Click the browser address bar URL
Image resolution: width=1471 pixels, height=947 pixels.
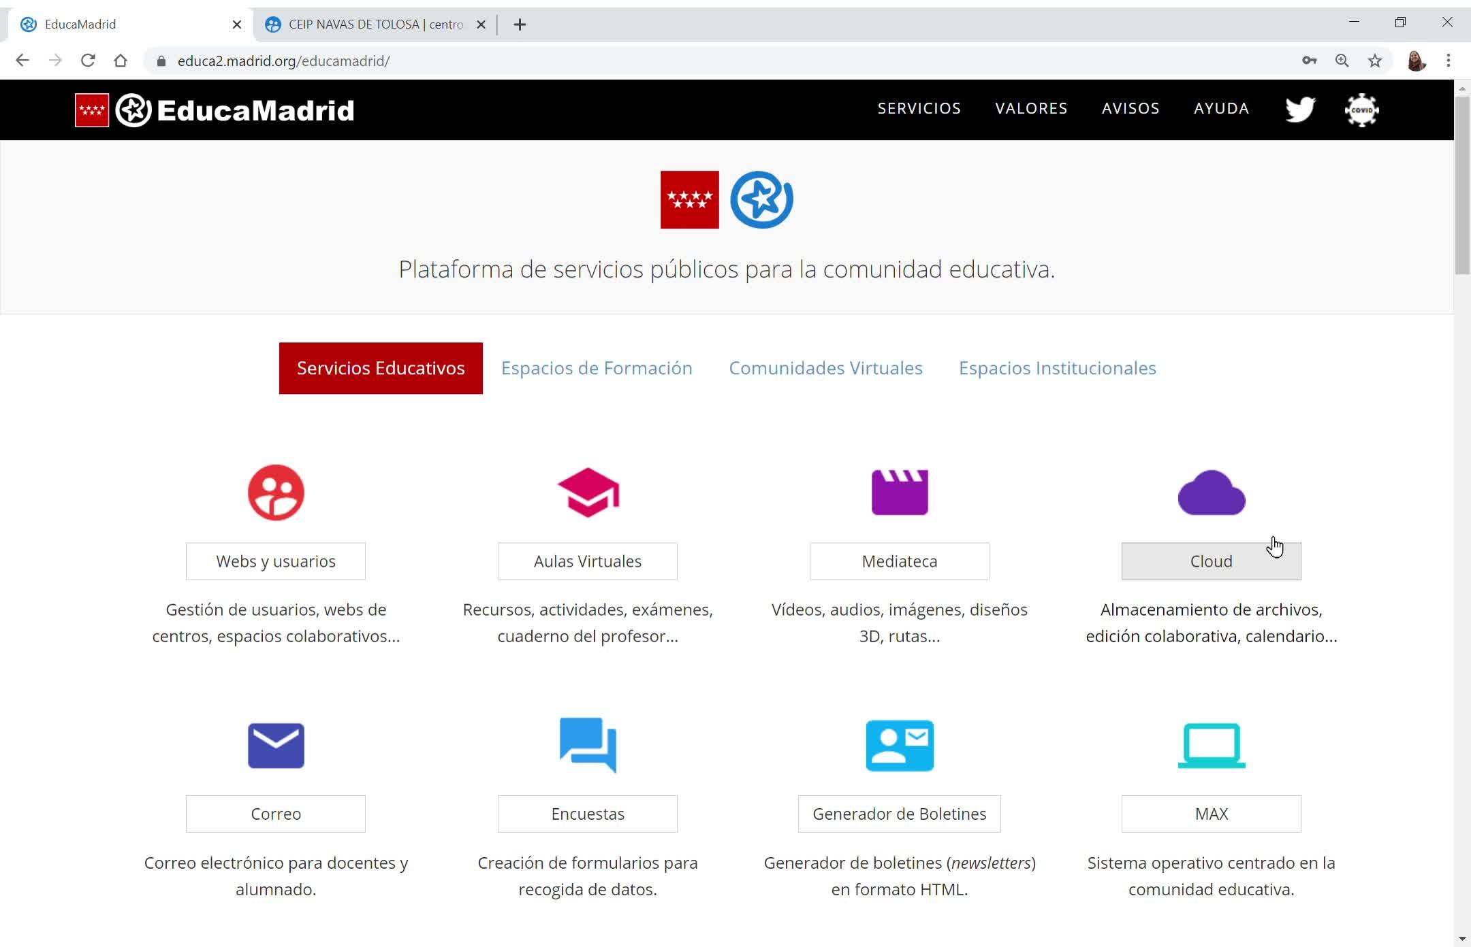pyautogui.click(x=283, y=61)
